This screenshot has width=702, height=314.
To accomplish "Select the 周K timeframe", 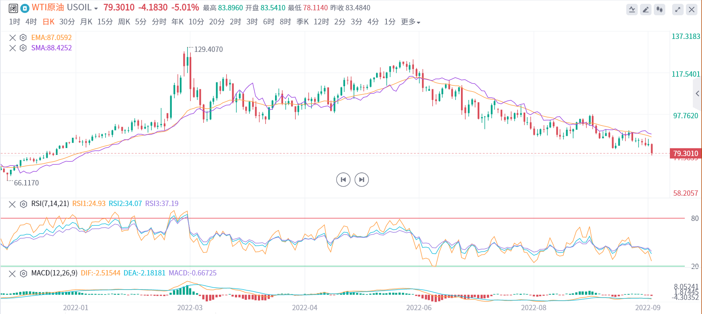I will pyautogui.click(x=124, y=22).
